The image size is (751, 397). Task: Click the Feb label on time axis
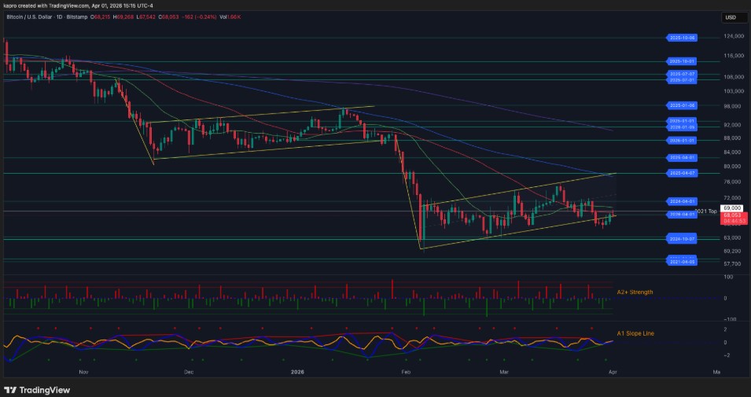(406, 372)
